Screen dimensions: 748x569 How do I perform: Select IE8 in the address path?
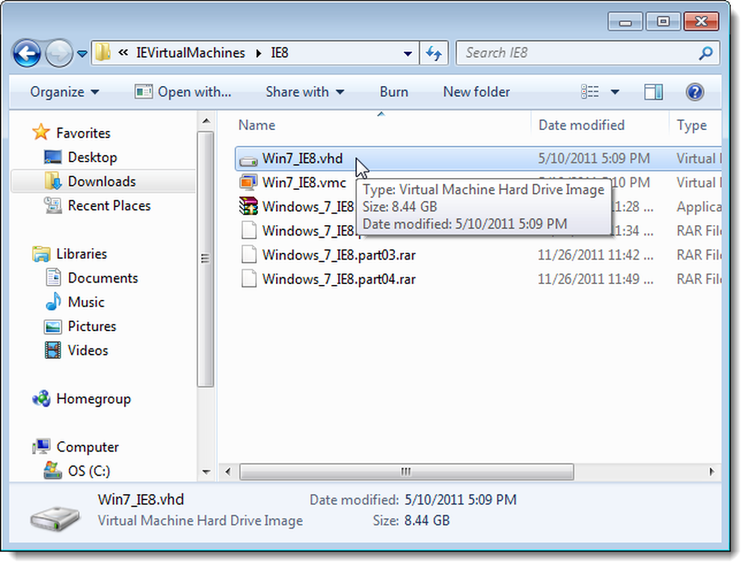pos(280,52)
